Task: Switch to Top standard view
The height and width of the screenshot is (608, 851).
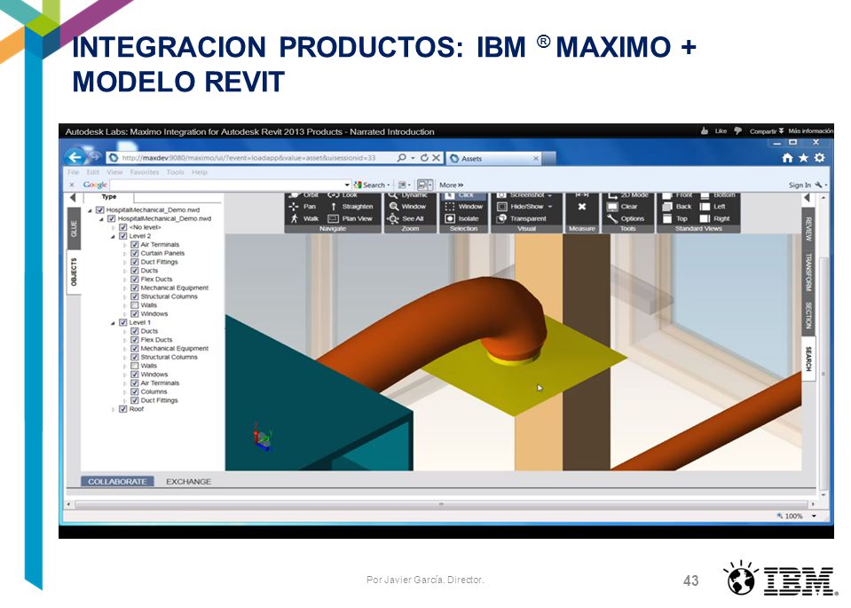Action: pos(675,218)
